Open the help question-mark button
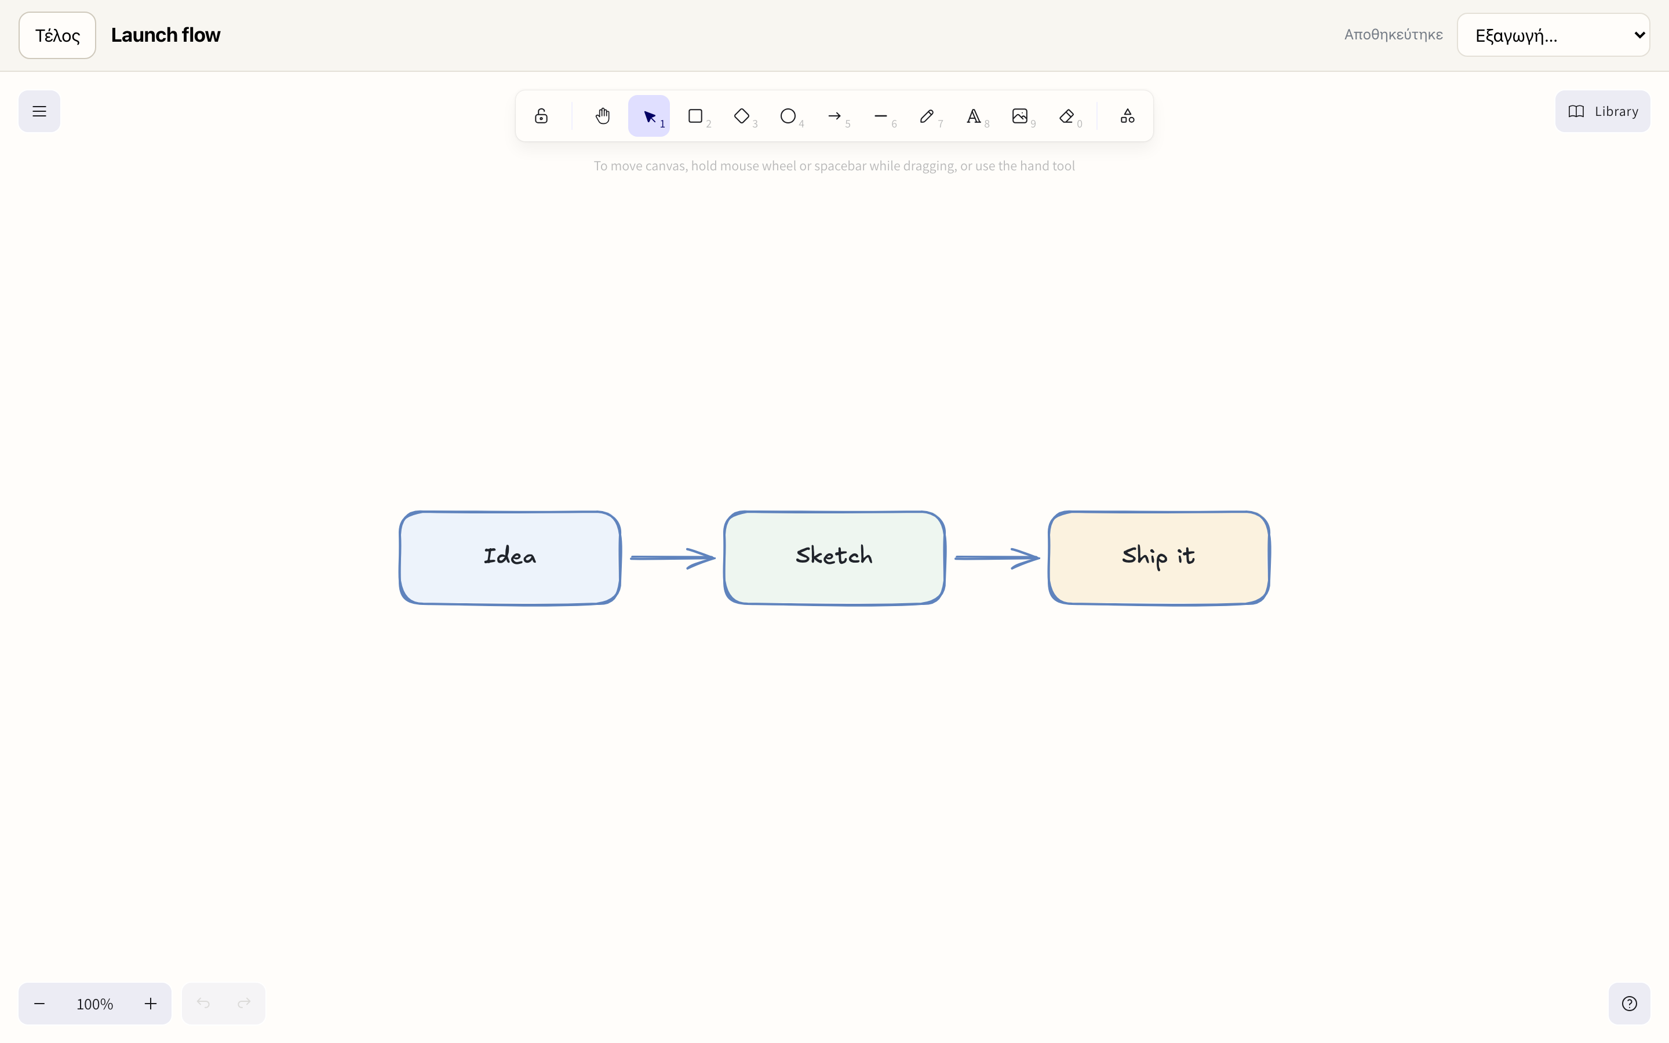This screenshot has width=1669, height=1043. pyautogui.click(x=1629, y=1004)
